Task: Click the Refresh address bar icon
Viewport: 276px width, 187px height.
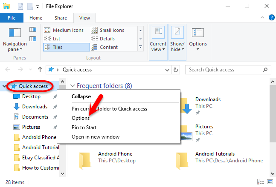Action: coord(177,70)
